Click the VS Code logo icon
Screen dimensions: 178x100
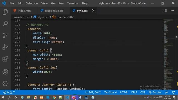[x=4, y=3]
